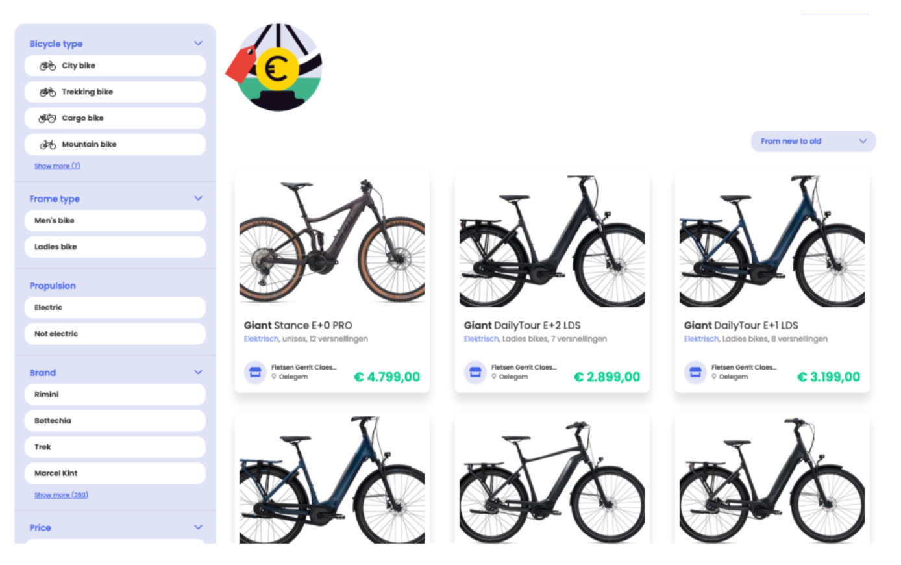Click shop icon on DailyTour E+1 listing
Image resolution: width=901 pixels, height=565 pixels.
point(695,372)
